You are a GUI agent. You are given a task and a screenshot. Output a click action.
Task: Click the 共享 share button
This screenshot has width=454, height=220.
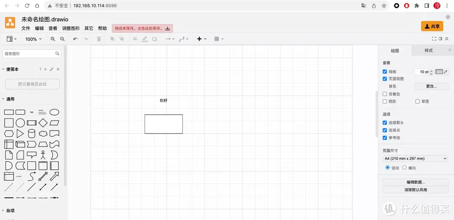[x=432, y=26]
